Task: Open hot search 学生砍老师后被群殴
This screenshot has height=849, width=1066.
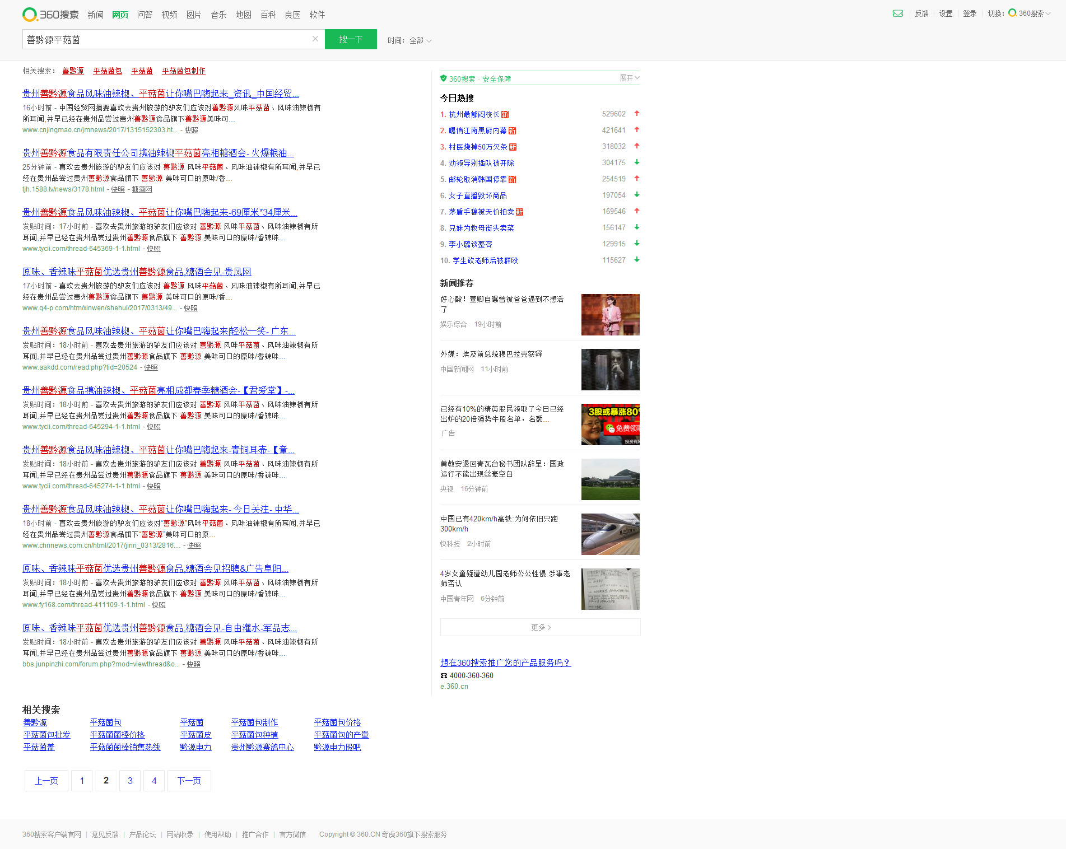Action: tap(485, 260)
